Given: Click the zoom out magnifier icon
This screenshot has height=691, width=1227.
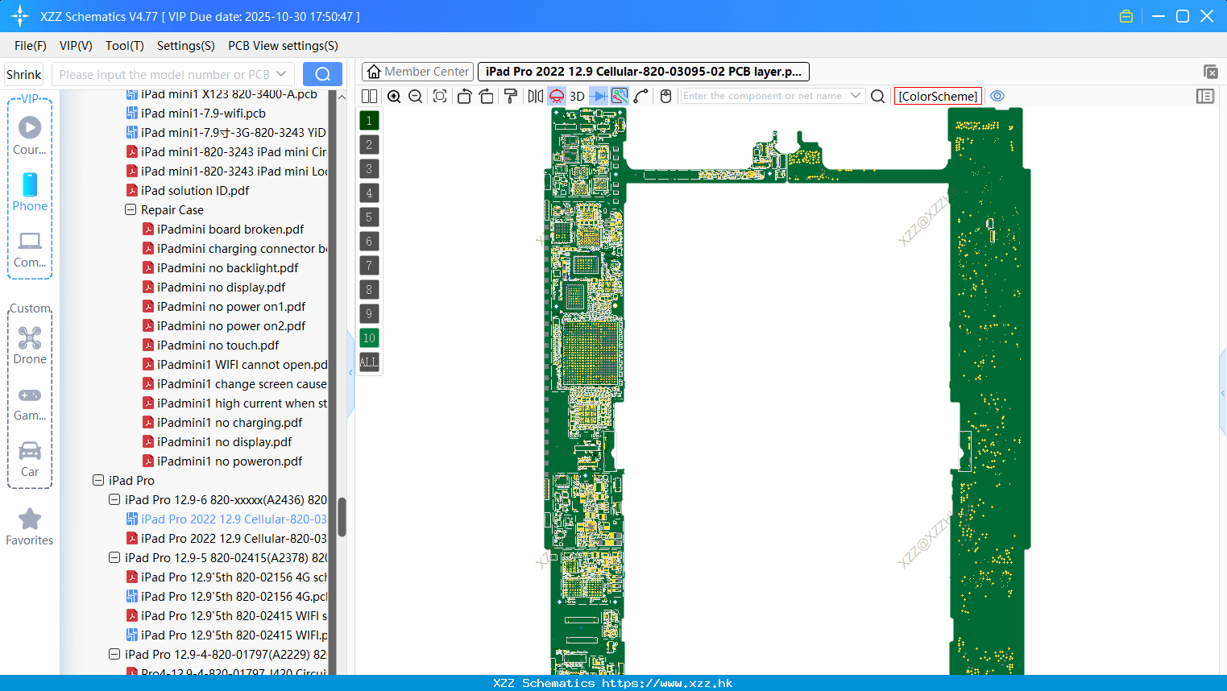Looking at the screenshot, I should (416, 96).
